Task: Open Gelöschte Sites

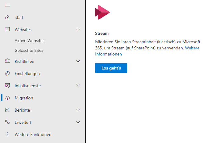Action: [x=29, y=50]
